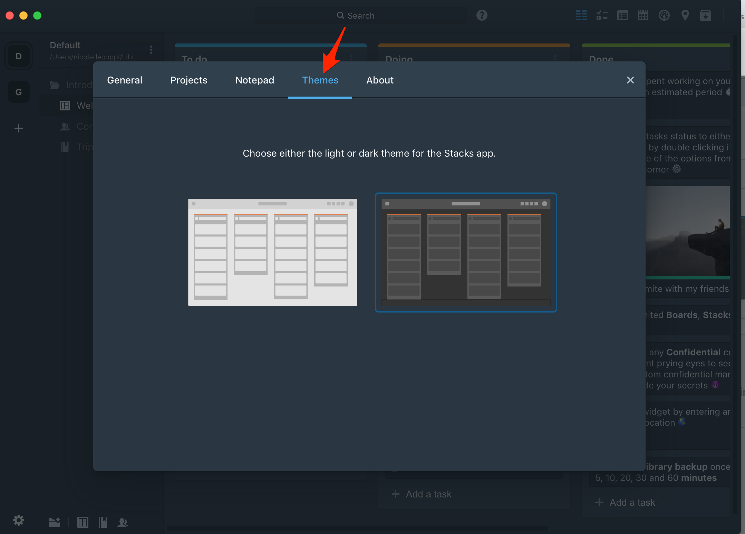
Task: Click the help question mark icon
Action: point(482,16)
